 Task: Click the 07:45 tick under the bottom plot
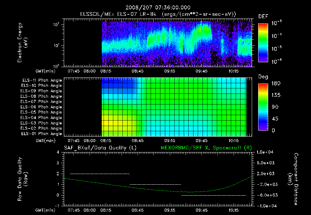[x=73, y=210]
